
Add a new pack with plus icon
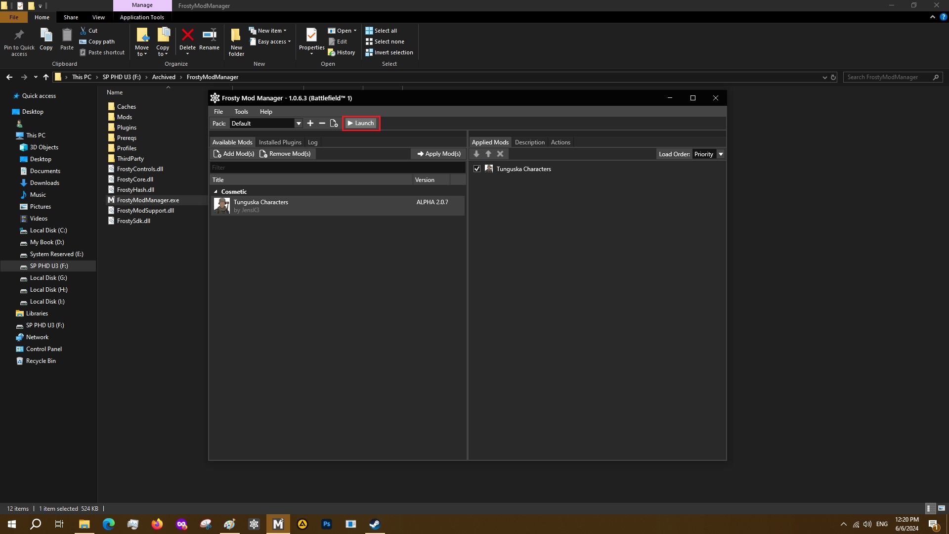[310, 123]
